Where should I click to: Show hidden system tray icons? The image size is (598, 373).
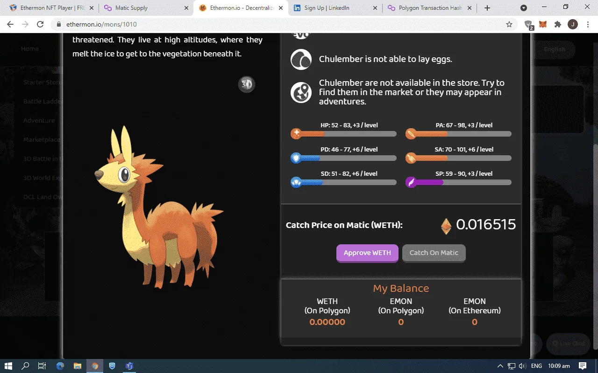coord(500,366)
